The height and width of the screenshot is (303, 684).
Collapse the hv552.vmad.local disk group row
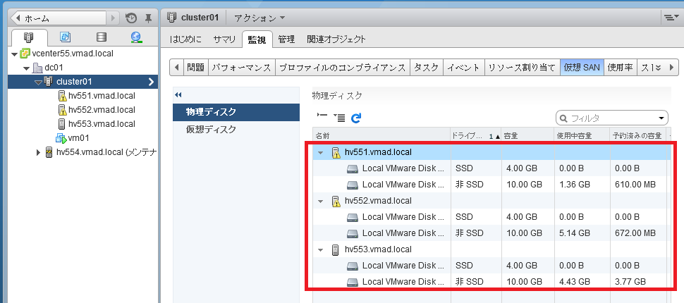tap(321, 202)
